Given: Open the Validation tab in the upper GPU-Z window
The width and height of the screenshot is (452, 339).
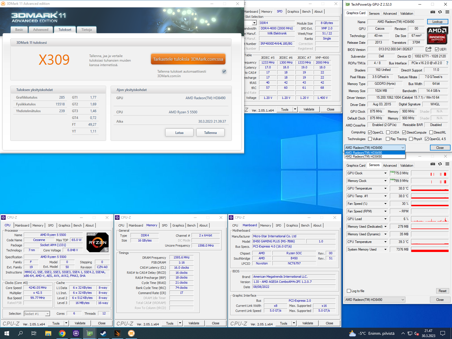Looking at the screenshot, I should point(407,14).
